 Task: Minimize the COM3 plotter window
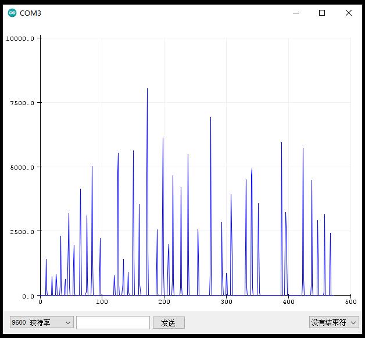[x=295, y=13]
